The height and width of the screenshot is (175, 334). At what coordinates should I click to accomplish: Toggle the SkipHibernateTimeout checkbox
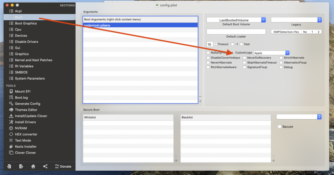coord(244,63)
